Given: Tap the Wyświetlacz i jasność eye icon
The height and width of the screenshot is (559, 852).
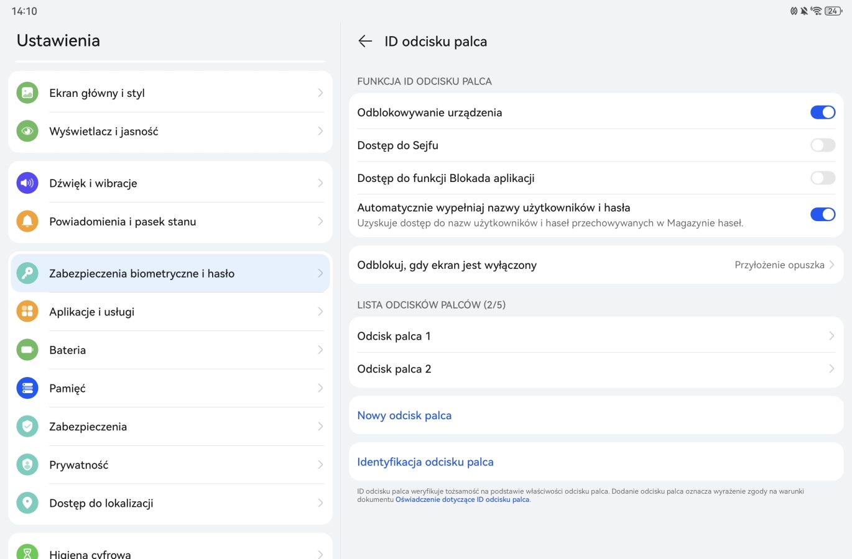Looking at the screenshot, I should pyautogui.click(x=27, y=131).
